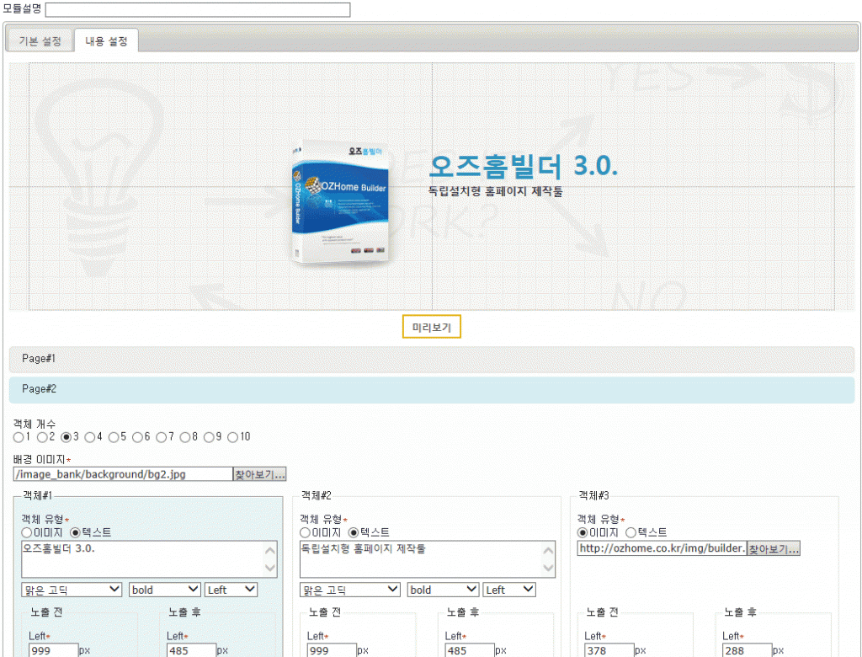862x657 pixels.
Task: Click the background image path field
Action: [123, 474]
